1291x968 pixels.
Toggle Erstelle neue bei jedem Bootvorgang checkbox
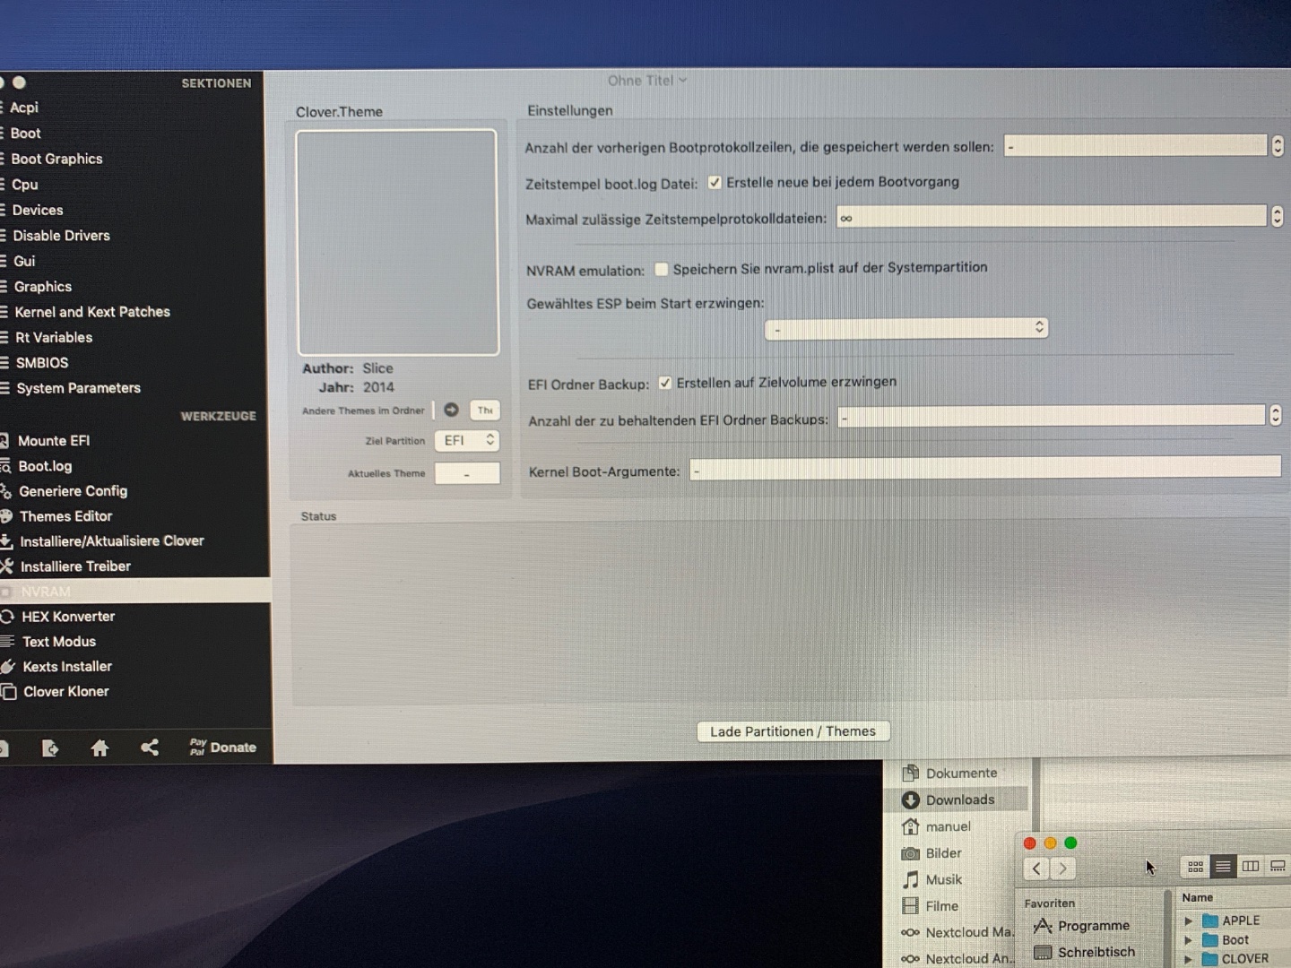(715, 182)
